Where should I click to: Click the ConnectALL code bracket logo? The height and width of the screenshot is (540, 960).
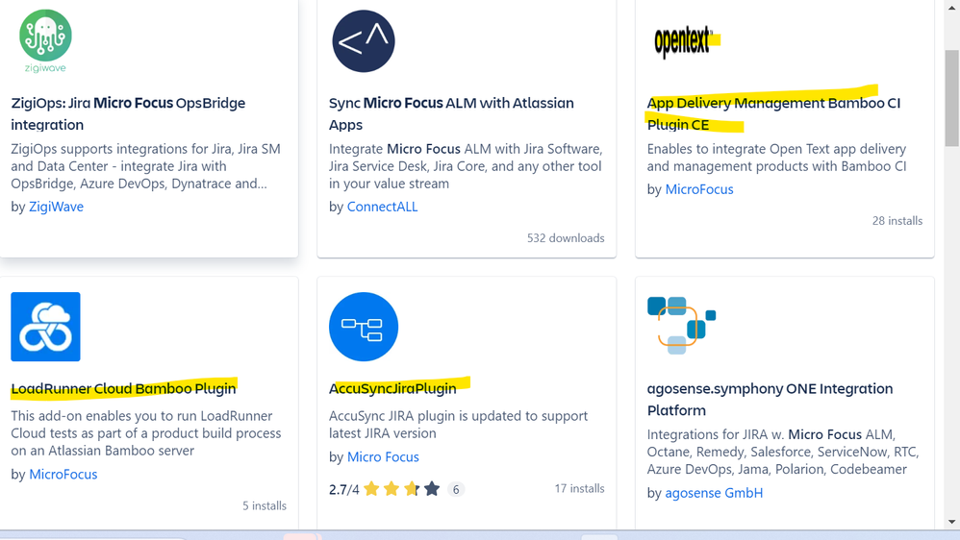pos(364,41)
